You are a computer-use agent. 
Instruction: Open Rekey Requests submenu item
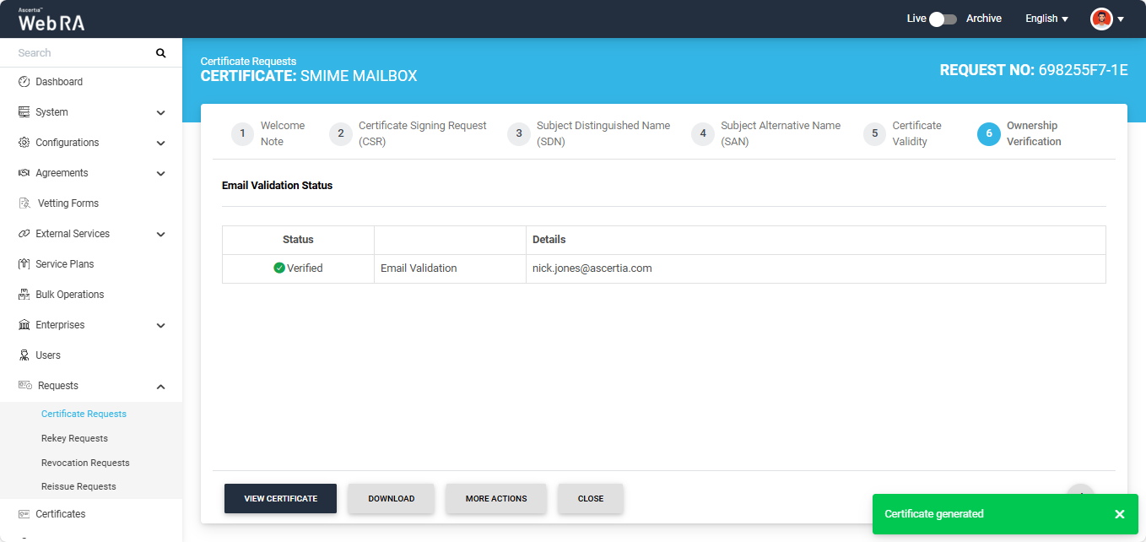(74, 438)
